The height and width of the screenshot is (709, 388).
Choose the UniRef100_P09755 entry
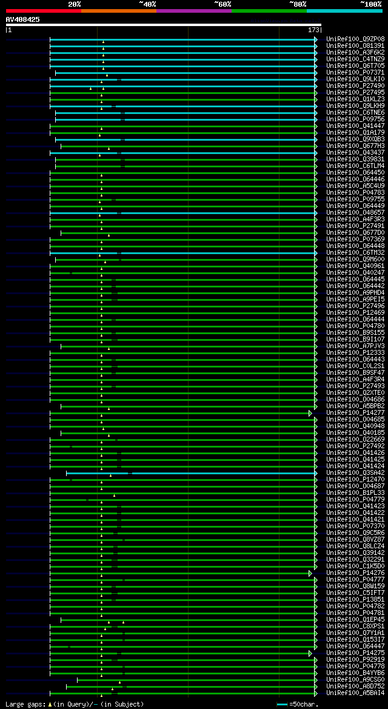[x=355, y=200]
